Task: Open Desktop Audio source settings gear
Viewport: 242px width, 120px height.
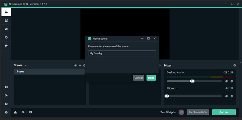Action: (x=232, y=81)
